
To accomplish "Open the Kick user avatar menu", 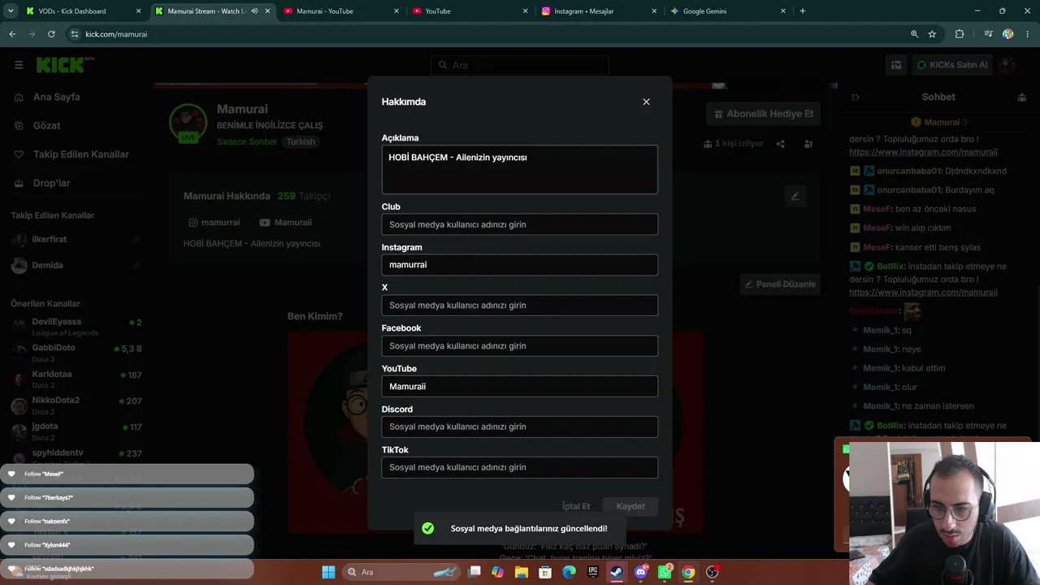I will pyautogui.click(x=1007, y=65).
